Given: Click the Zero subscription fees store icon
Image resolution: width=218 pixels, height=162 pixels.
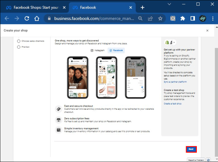Looking at the screenshot, I should [x=58, y=120].
